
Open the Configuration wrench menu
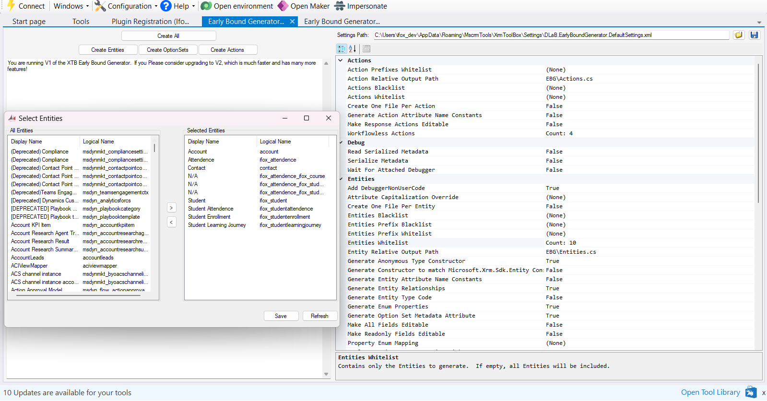(100, 6)
